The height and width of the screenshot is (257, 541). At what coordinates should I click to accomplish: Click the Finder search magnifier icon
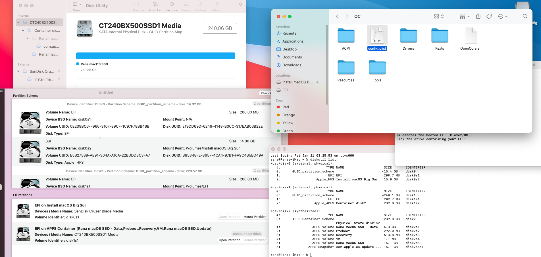[525, 16]
